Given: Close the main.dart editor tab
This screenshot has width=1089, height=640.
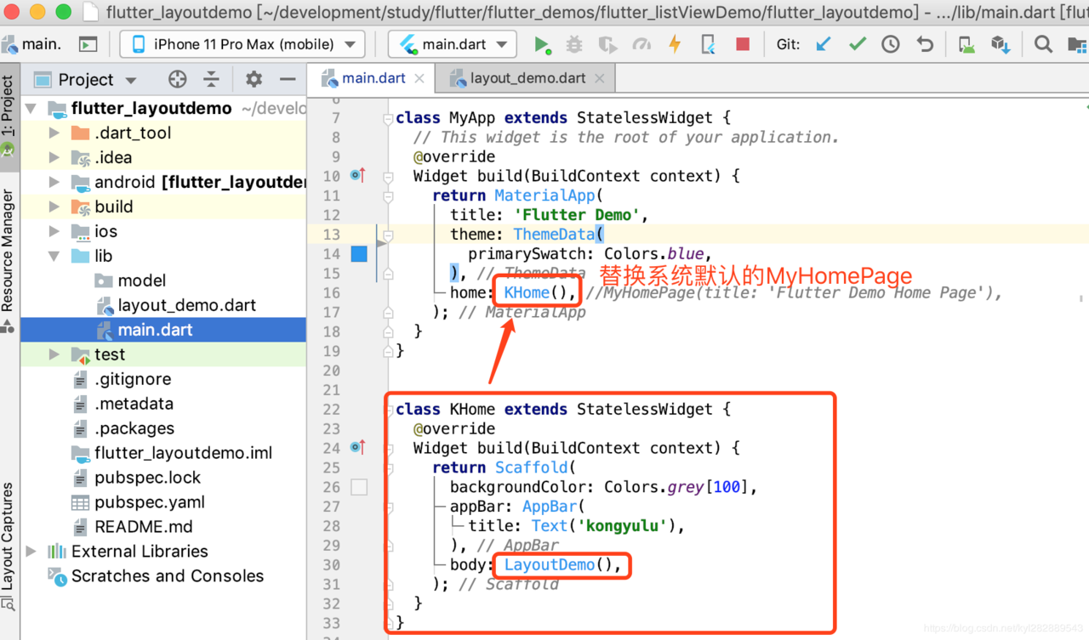Looking at the screenshot, I should (419, 78).
